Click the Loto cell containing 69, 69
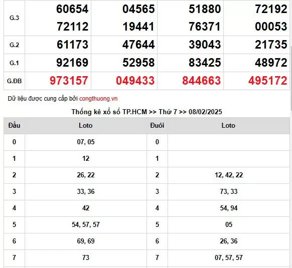The height and width of the screenshot is (268, 292). 86,241
